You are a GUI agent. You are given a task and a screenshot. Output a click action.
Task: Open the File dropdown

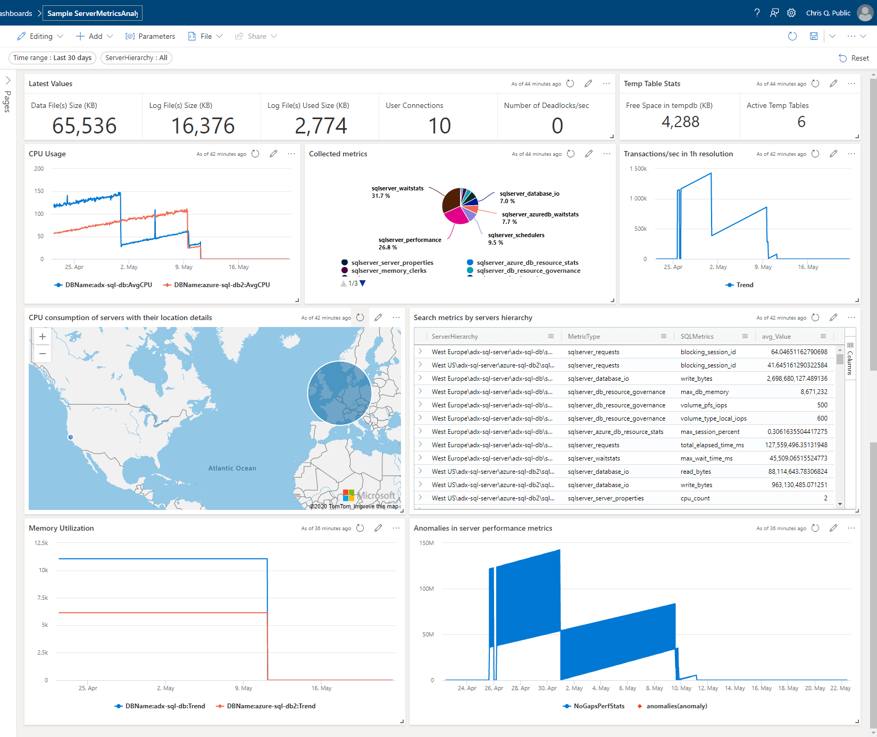(x=205, y=36)
